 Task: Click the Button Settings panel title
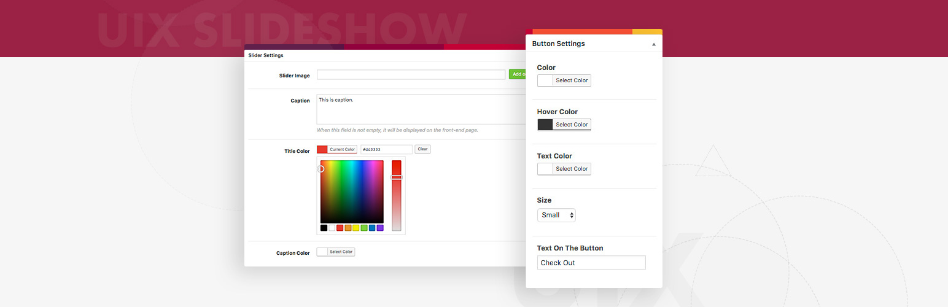(x=558, y=44)
